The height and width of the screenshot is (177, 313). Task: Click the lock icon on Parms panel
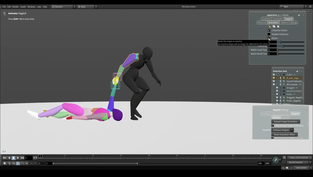pos(299,15)
